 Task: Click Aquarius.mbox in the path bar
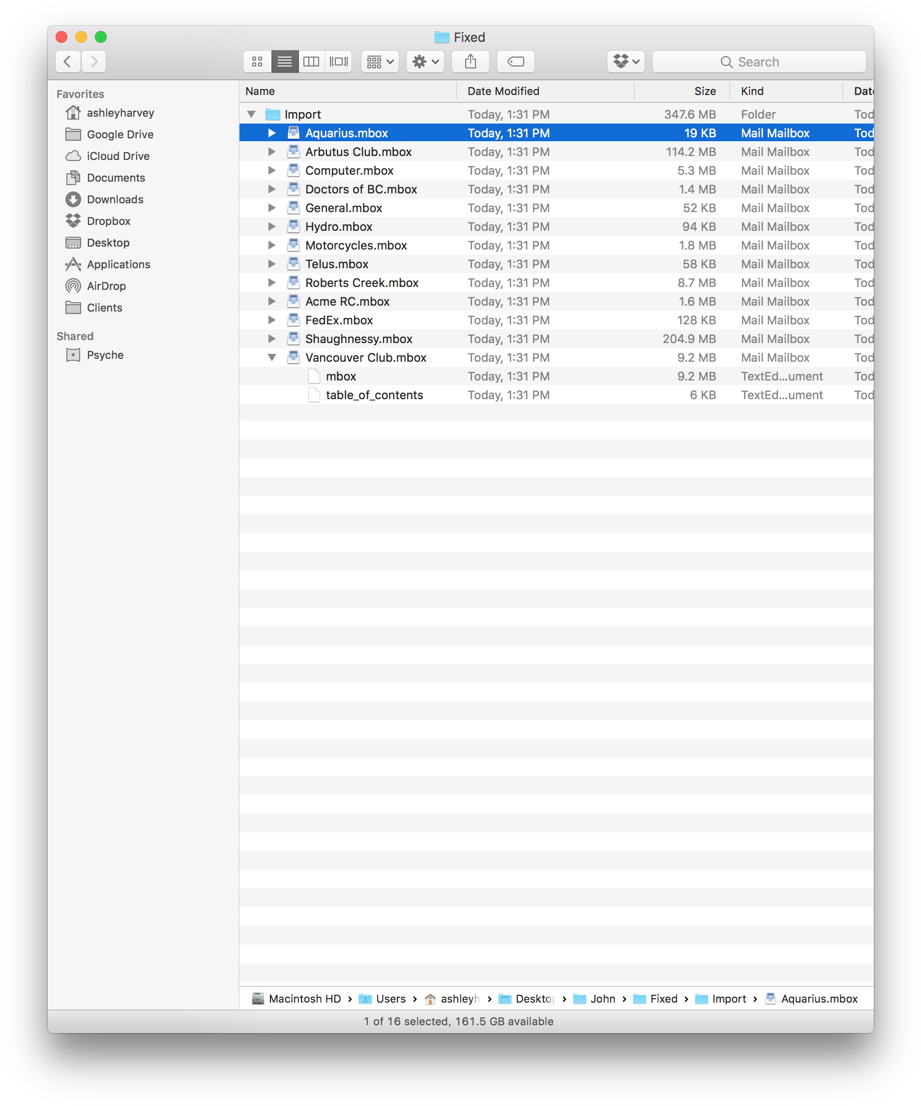(811, 999)
